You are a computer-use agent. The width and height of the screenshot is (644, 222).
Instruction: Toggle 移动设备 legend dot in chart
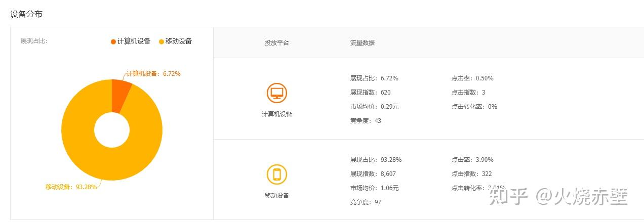tap(162, 41)
